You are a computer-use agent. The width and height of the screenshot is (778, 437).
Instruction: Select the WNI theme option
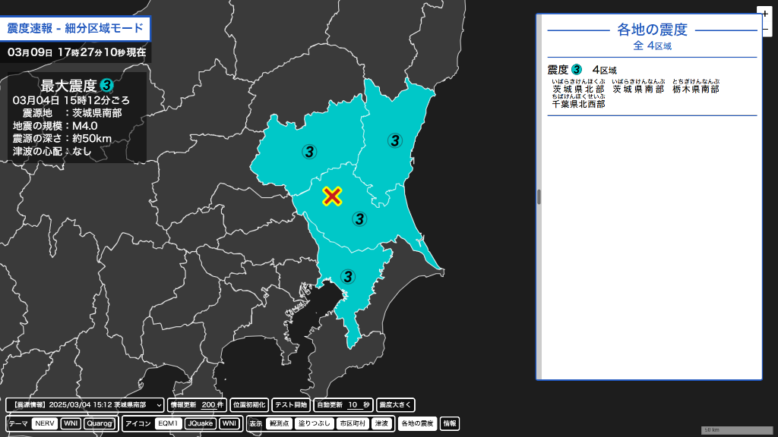click(71, 423)
